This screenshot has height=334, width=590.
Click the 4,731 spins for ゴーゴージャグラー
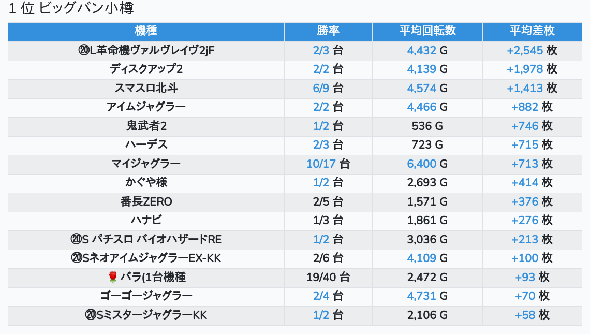coord(421,296)
